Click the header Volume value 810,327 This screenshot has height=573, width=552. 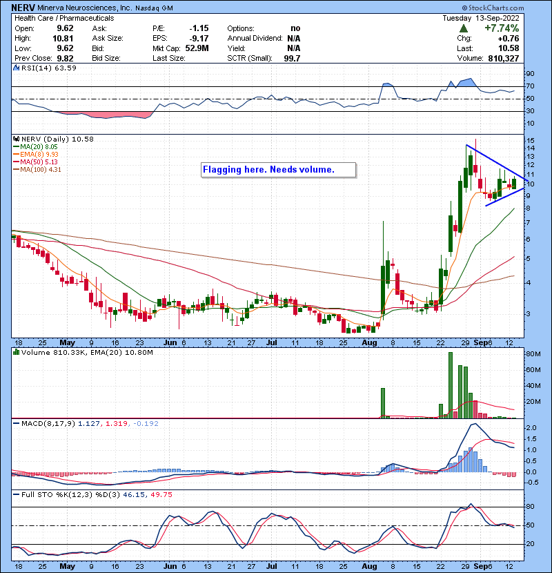click(504, 59)
